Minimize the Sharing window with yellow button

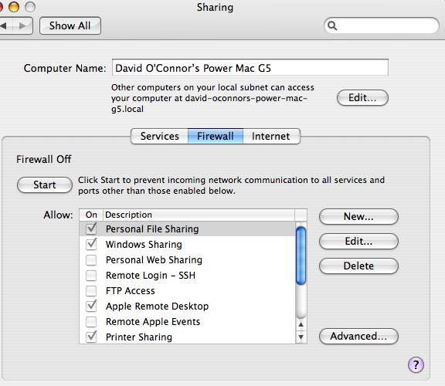point(14,6)
